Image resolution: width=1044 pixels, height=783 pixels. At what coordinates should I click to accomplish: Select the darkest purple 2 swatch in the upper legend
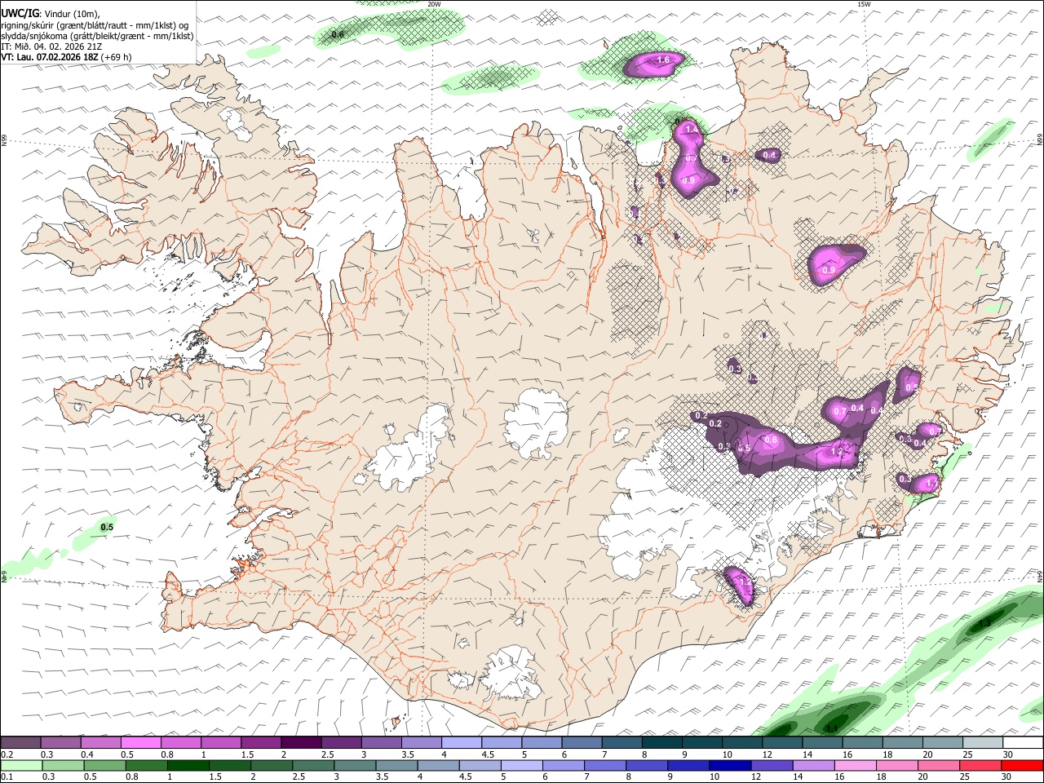pyautogui.click(x=301, y=743)
